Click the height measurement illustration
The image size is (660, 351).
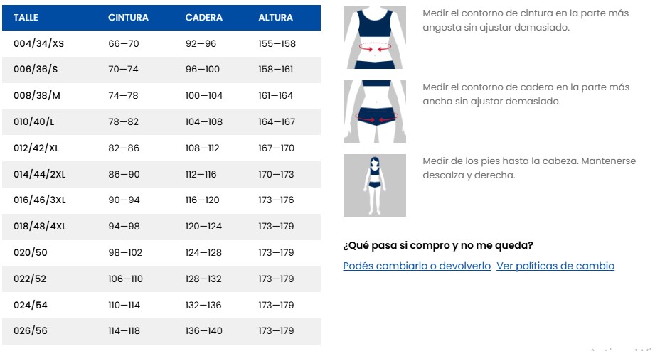[375, 185]
